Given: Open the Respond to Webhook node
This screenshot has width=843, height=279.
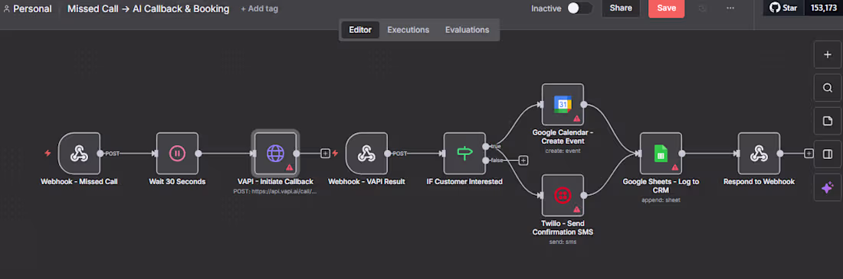Looking at the screenshot, I should coord(759,154).
